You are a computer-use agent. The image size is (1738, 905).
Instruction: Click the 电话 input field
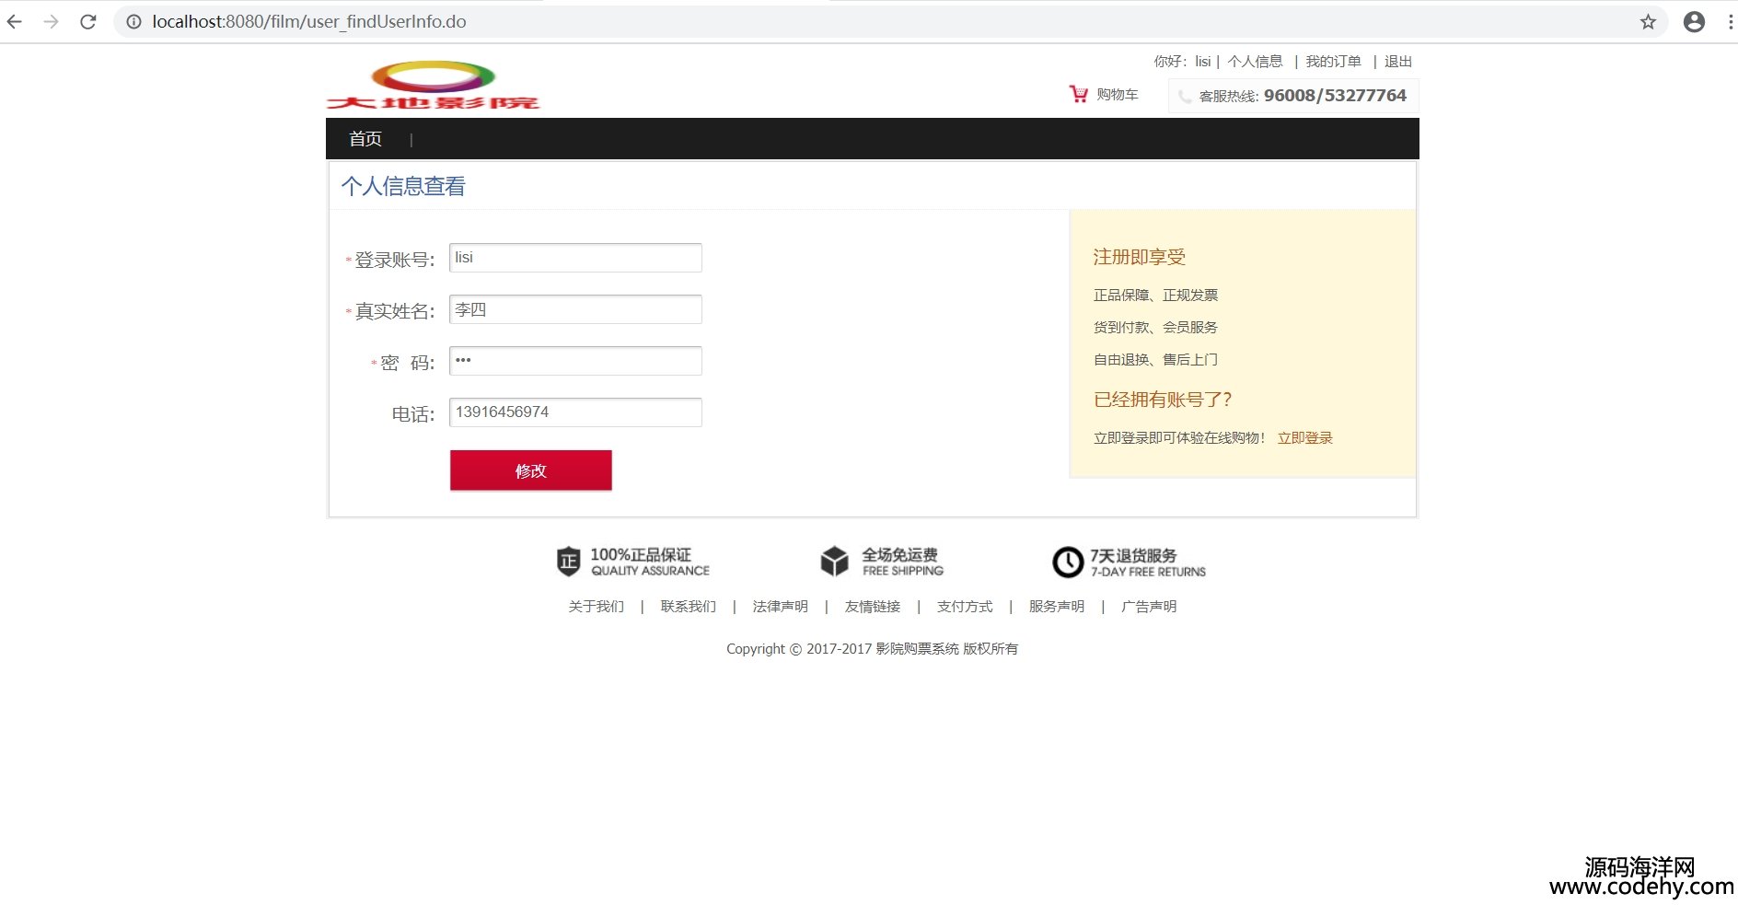pyautogui.click(x=575, y=412)
